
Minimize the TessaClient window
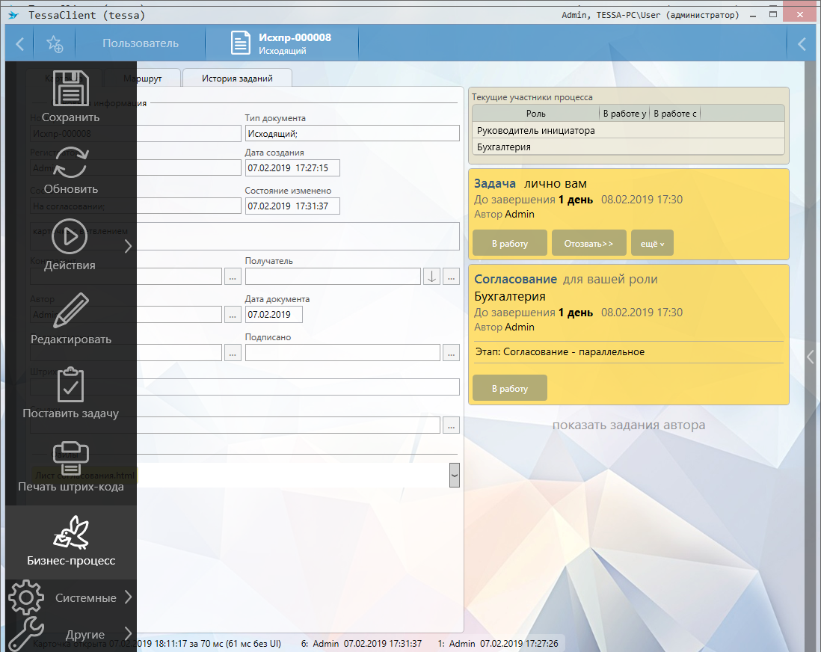point(753,15)
